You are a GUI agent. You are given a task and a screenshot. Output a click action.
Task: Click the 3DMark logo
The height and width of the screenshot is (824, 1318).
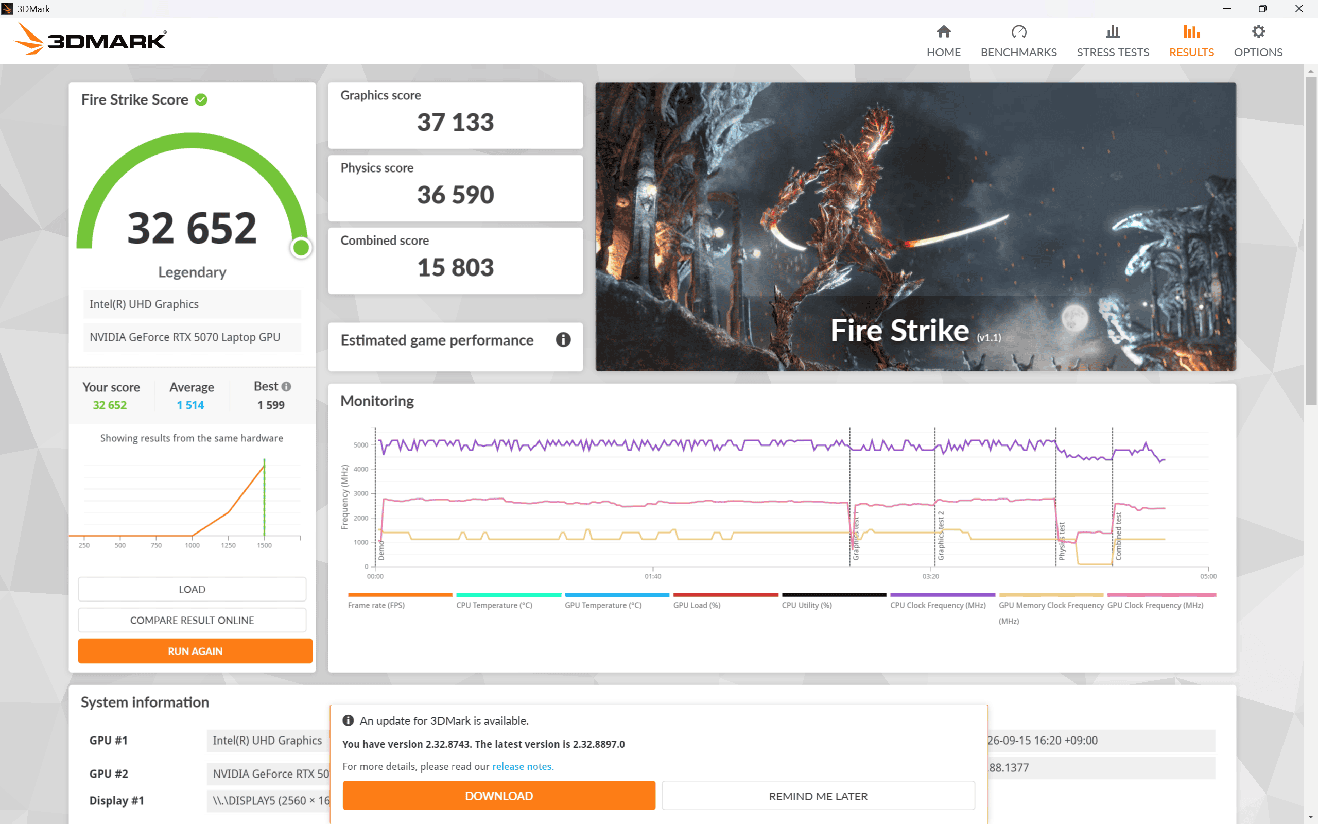(x=90, y=39)
